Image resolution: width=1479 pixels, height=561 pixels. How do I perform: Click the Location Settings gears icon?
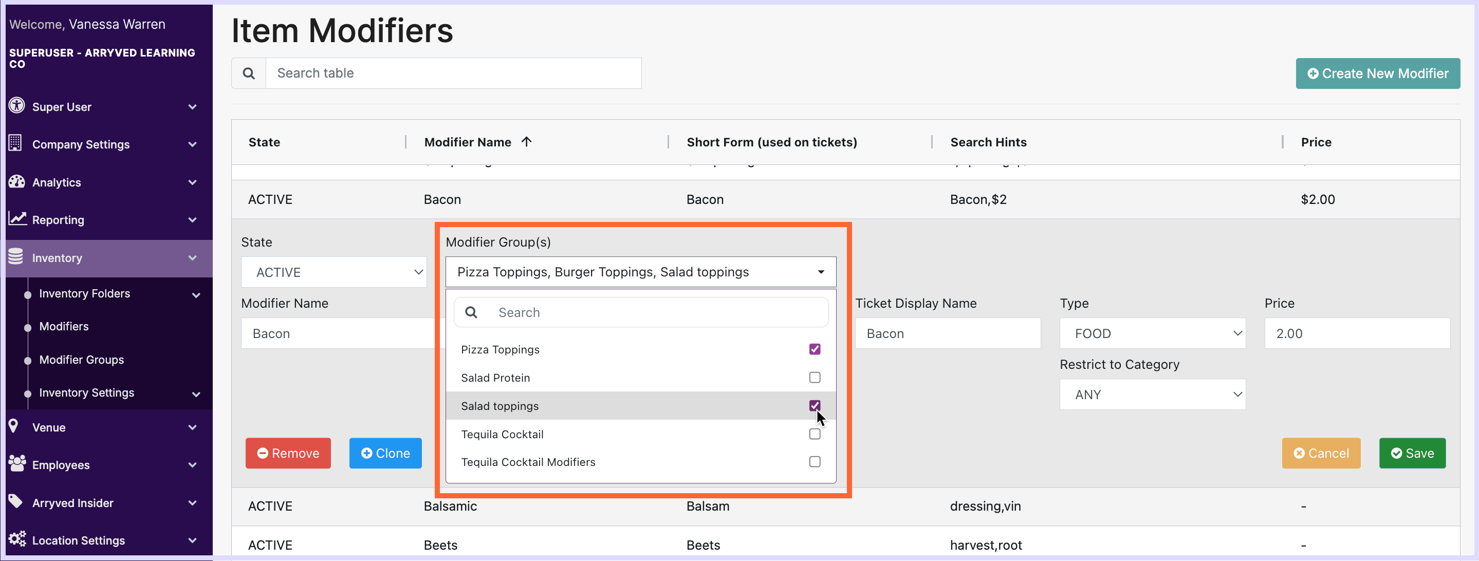(x=17, y=539)
